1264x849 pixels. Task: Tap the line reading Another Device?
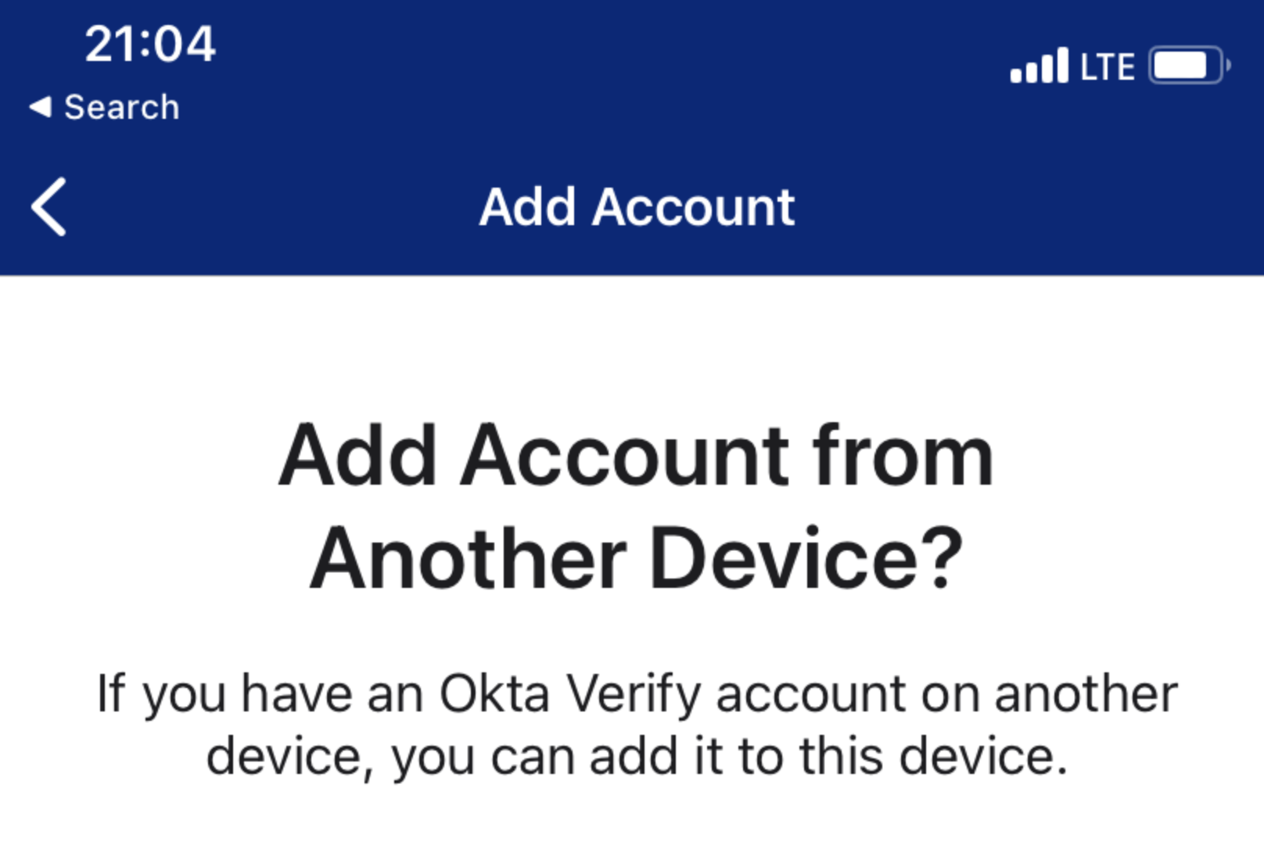[x=635, y=553]
